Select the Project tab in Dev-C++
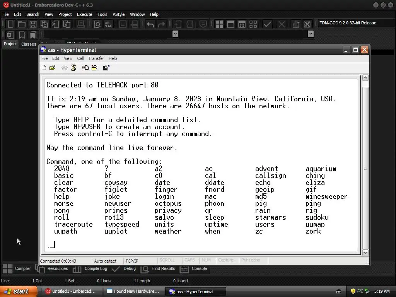 click(10, 44)
